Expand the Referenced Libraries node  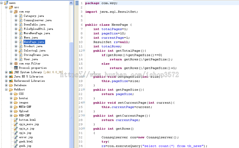pyautogui.click(x=6, y=81)
